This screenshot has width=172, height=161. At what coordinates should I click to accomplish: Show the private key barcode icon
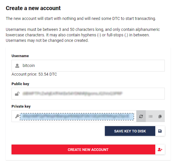(150, 116)
